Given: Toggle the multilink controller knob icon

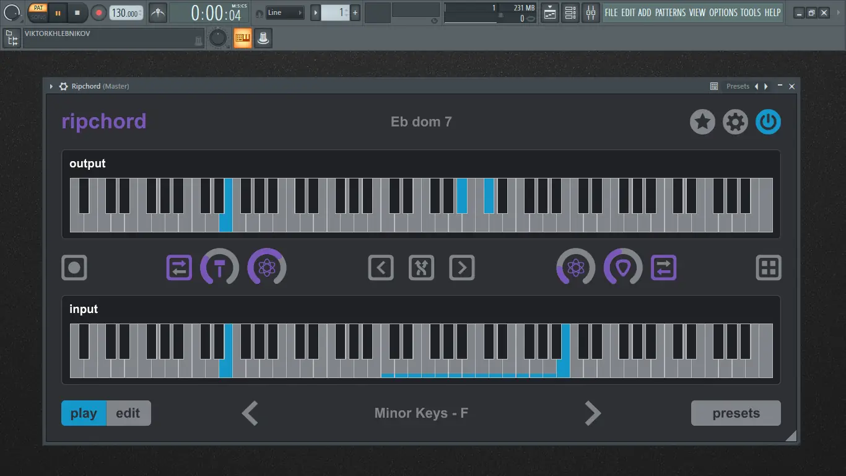Looking at the screenshot, I should tap(263, 38).
